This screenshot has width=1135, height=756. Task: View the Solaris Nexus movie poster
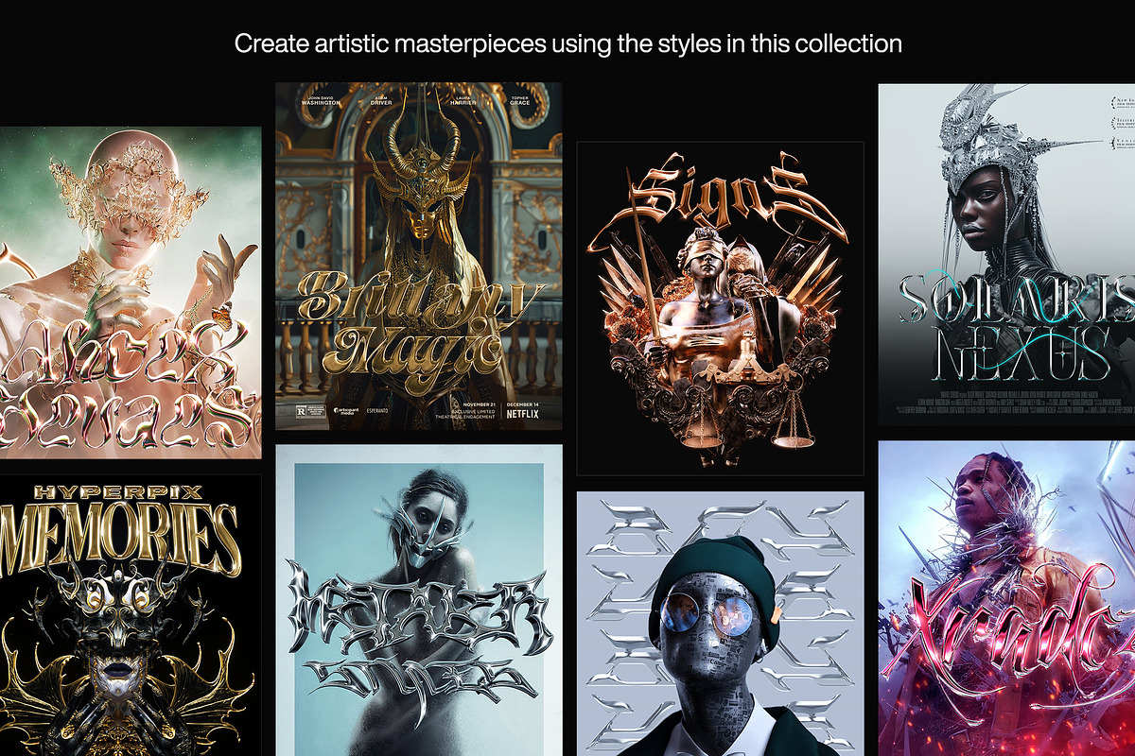1006,254
